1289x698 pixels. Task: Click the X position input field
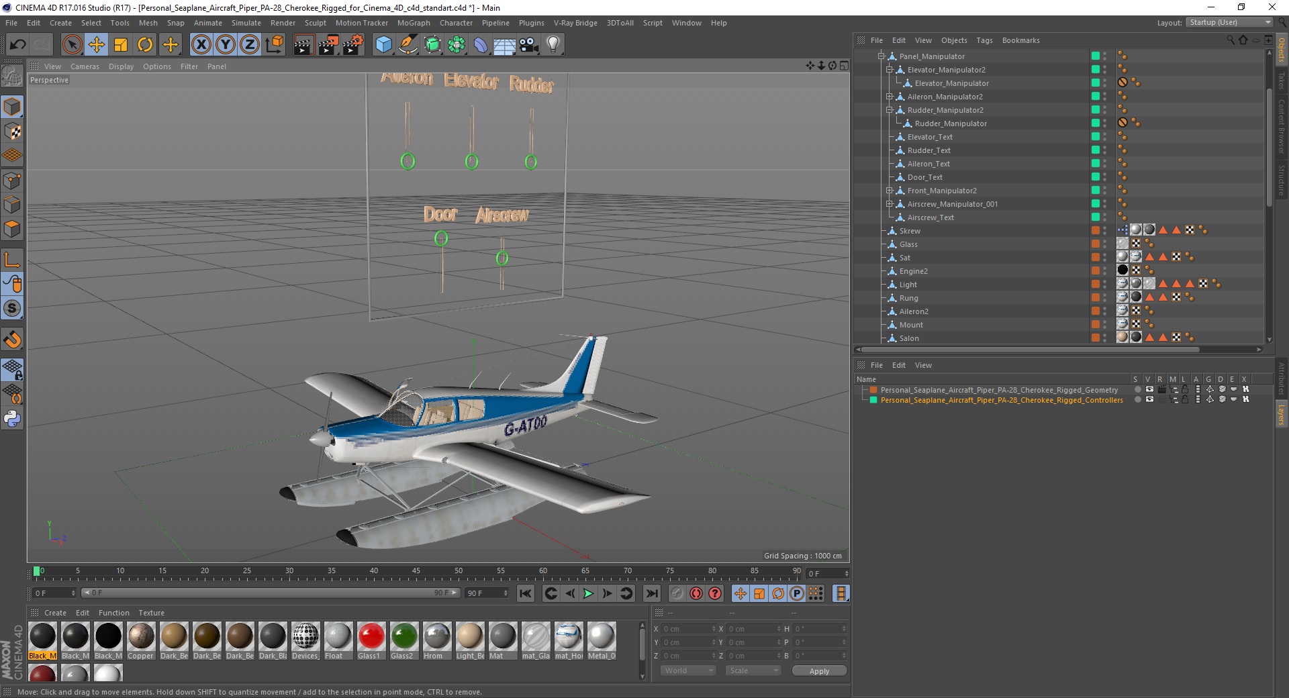point(689,629)
